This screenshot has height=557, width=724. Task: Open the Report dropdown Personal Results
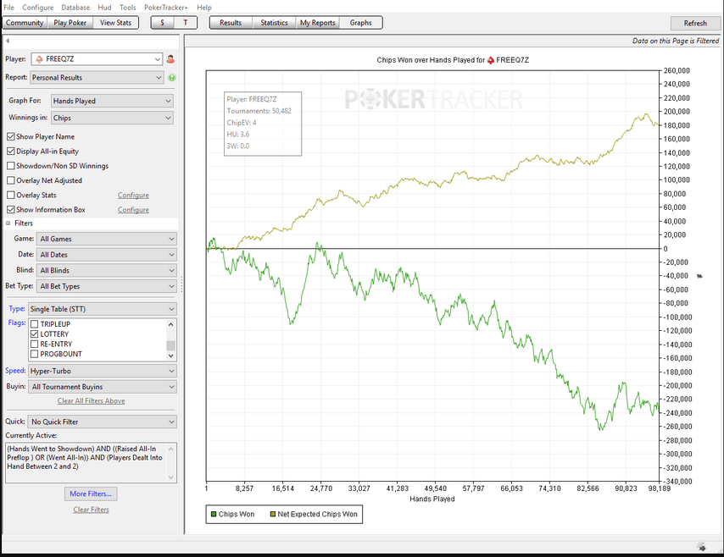pos(97,78)
